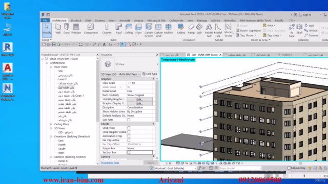This screenshot has height=184, width=328.
Task: Open the Revit desktop shortcut
Action: coord(8,49)
